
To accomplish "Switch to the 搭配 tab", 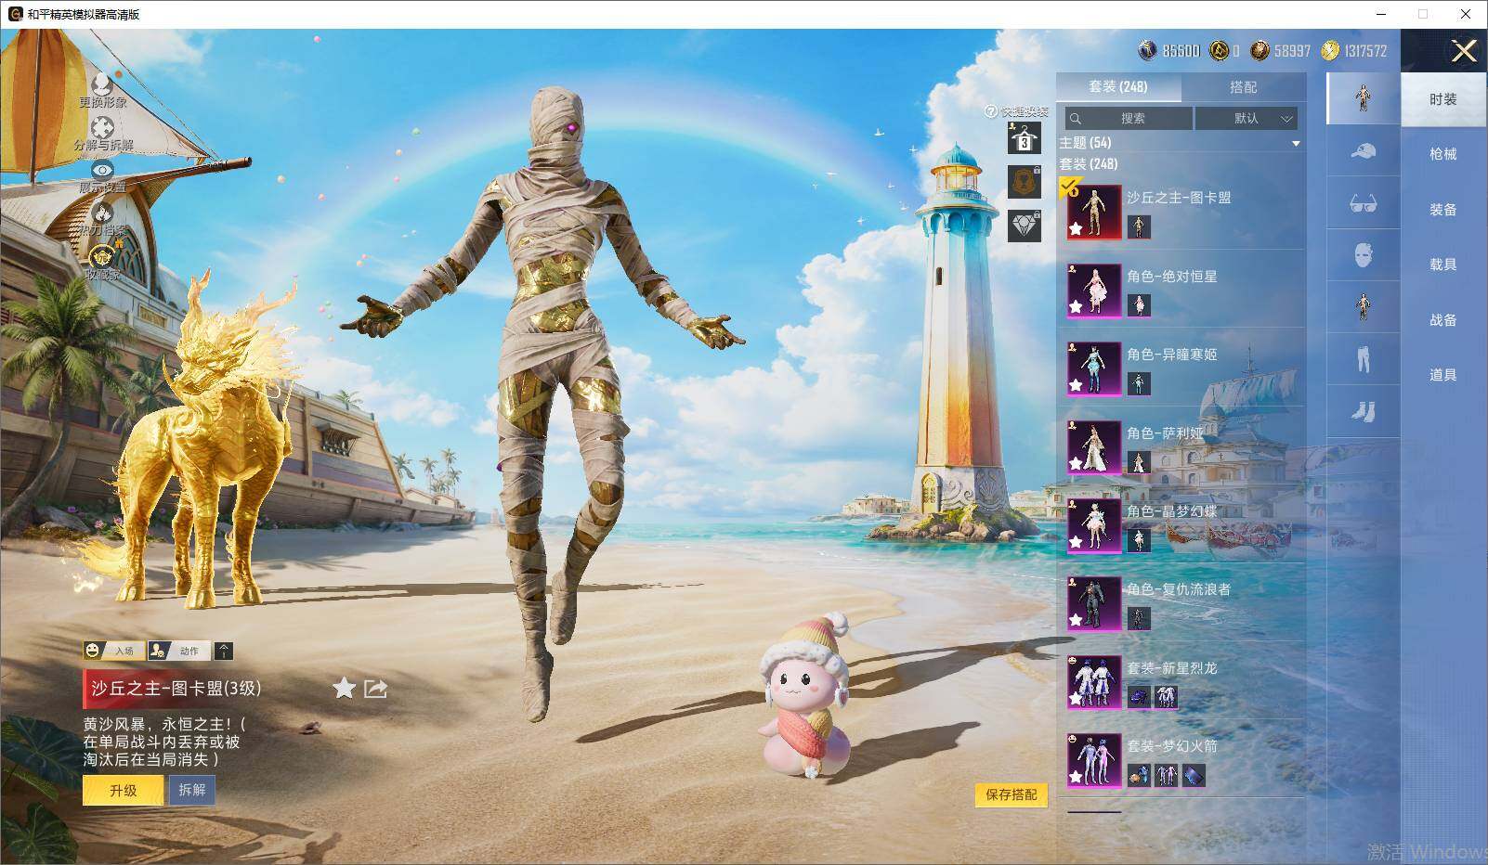I will (1243, 87).
